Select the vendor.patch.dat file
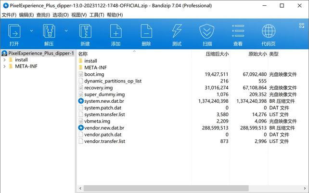The height and width of the screenshot is (193, 309). [x=103, y=135]
